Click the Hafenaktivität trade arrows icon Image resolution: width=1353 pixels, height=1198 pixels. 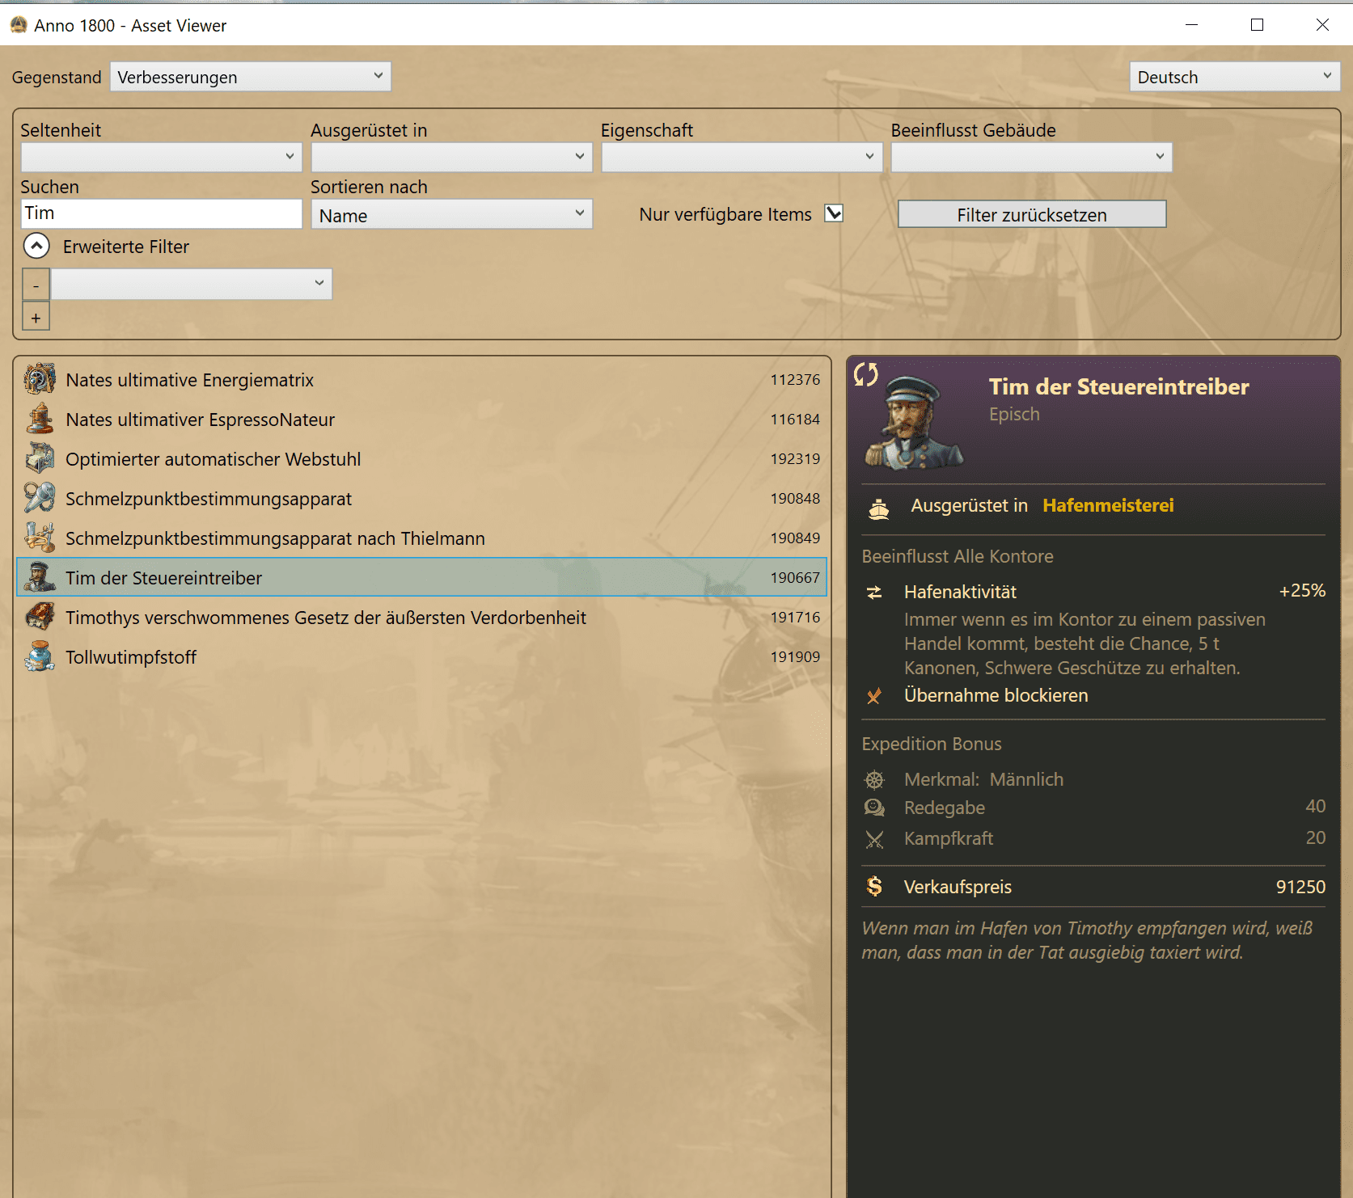coord(874,593)
